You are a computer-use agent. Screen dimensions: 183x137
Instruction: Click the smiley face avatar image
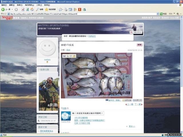(47, 48)
